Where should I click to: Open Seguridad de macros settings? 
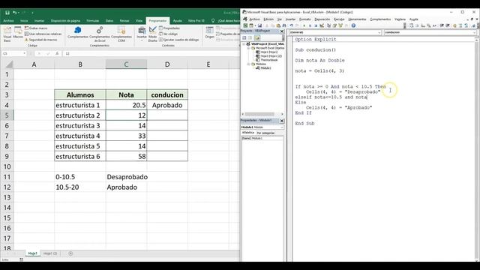click(x=40, y=40)
